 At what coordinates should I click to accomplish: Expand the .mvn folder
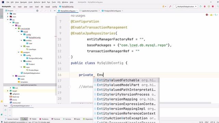(8, 17)
